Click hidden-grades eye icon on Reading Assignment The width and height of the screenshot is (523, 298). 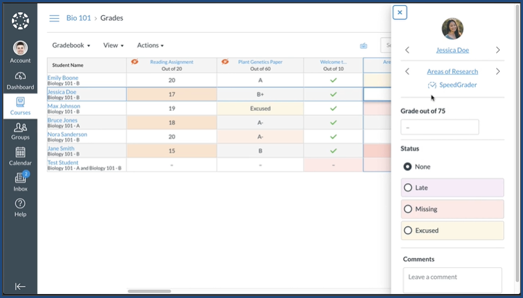point(134,61)
